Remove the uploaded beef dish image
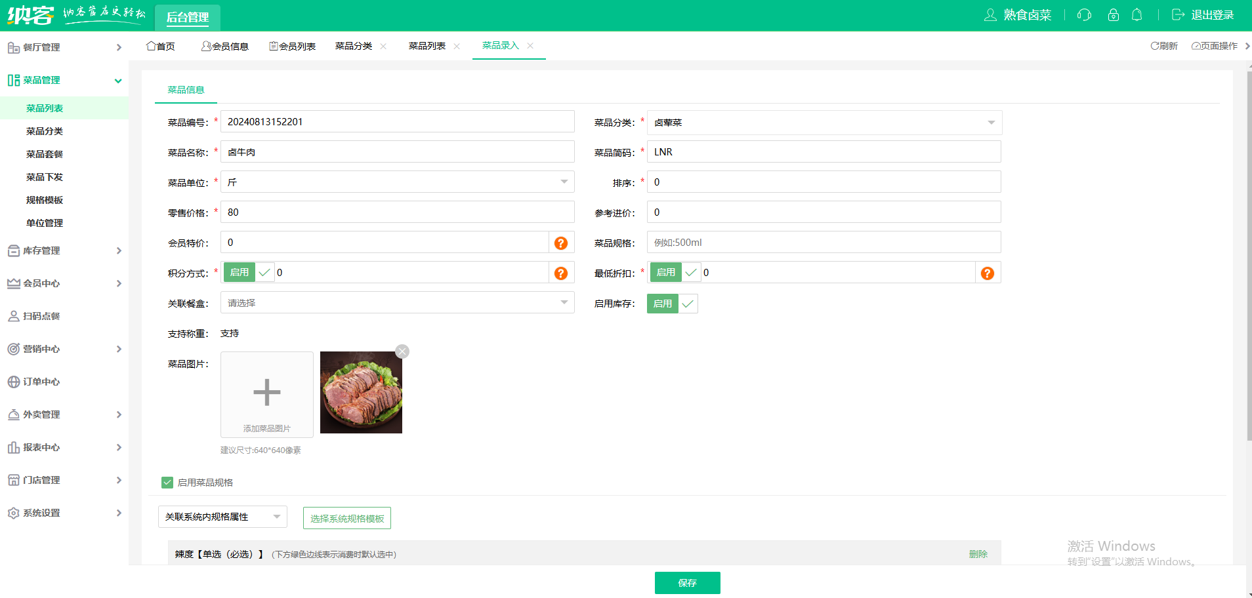Image resolution: width=1252 pixels, height=598 pixels. (x=402, y=352)
